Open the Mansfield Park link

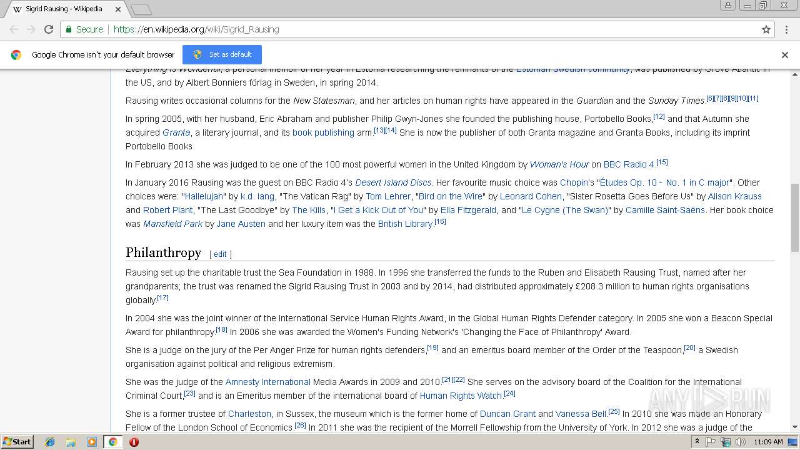(172, 224)
